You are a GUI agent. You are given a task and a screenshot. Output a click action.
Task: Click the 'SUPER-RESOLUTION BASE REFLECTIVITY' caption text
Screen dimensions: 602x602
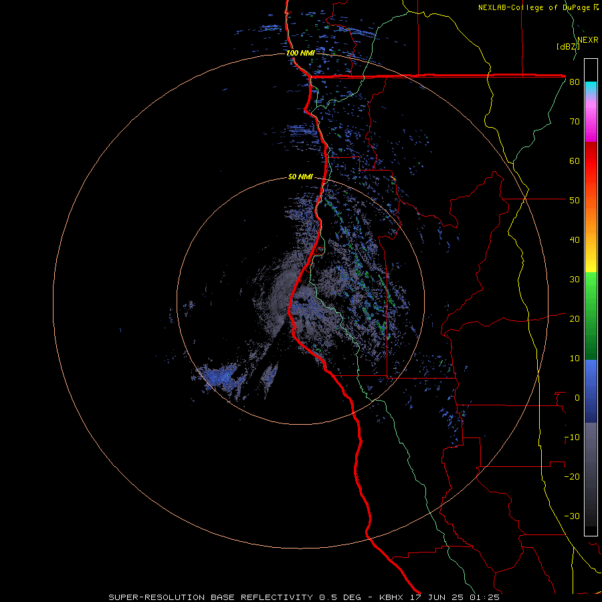[211, 597]
